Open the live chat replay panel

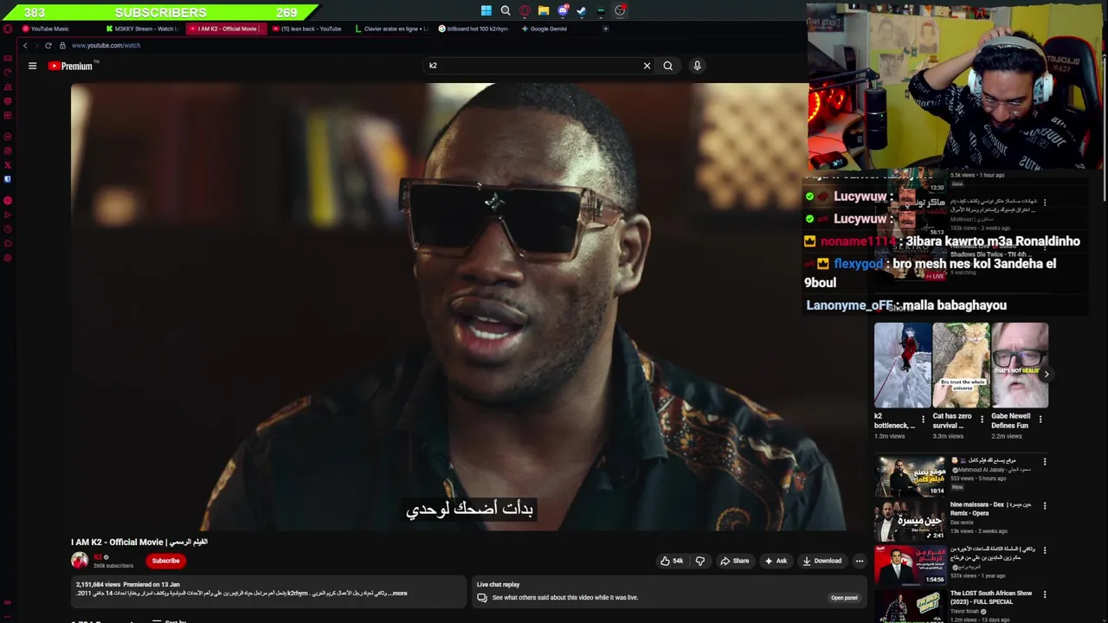844,598
